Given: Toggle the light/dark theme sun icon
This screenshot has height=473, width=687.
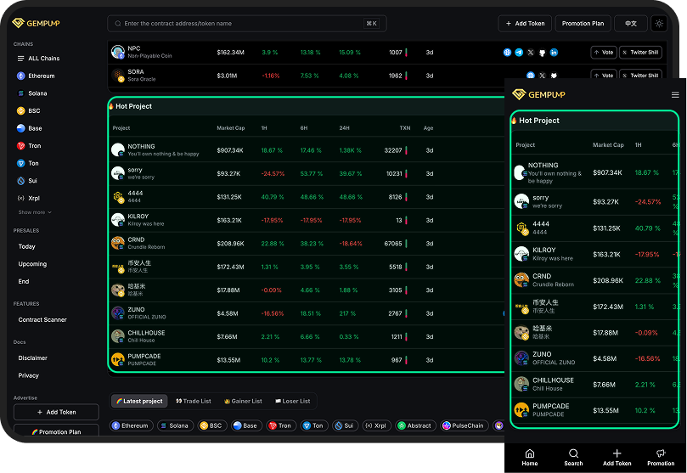Looking at the screenshot, I should 659,23.
